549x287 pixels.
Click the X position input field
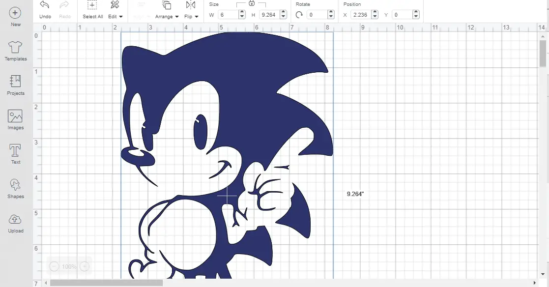point(361,15)
